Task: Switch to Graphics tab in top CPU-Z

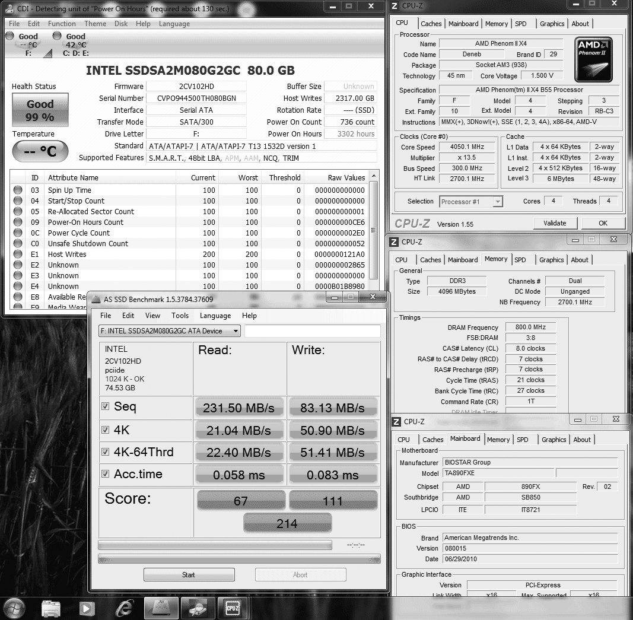Action: click(x=552, y=24)
